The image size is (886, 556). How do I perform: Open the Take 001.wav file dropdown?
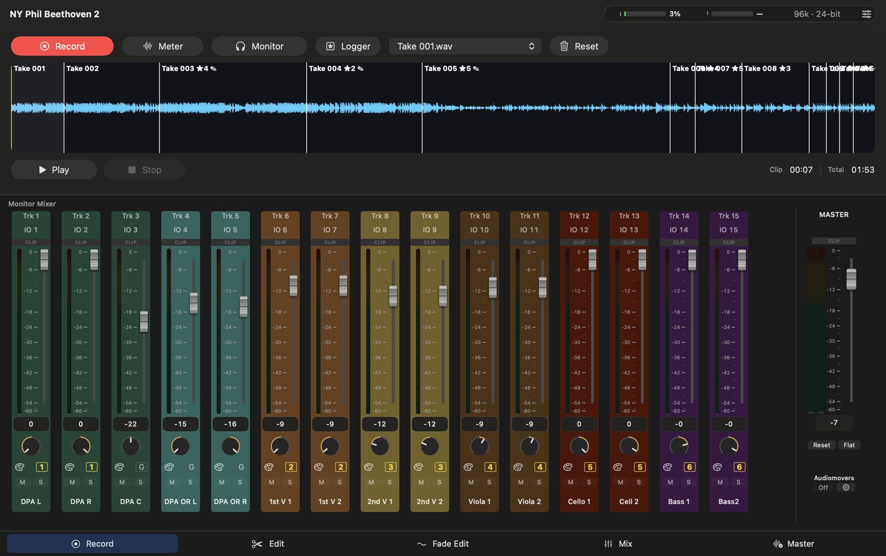(x=466, y=46)
